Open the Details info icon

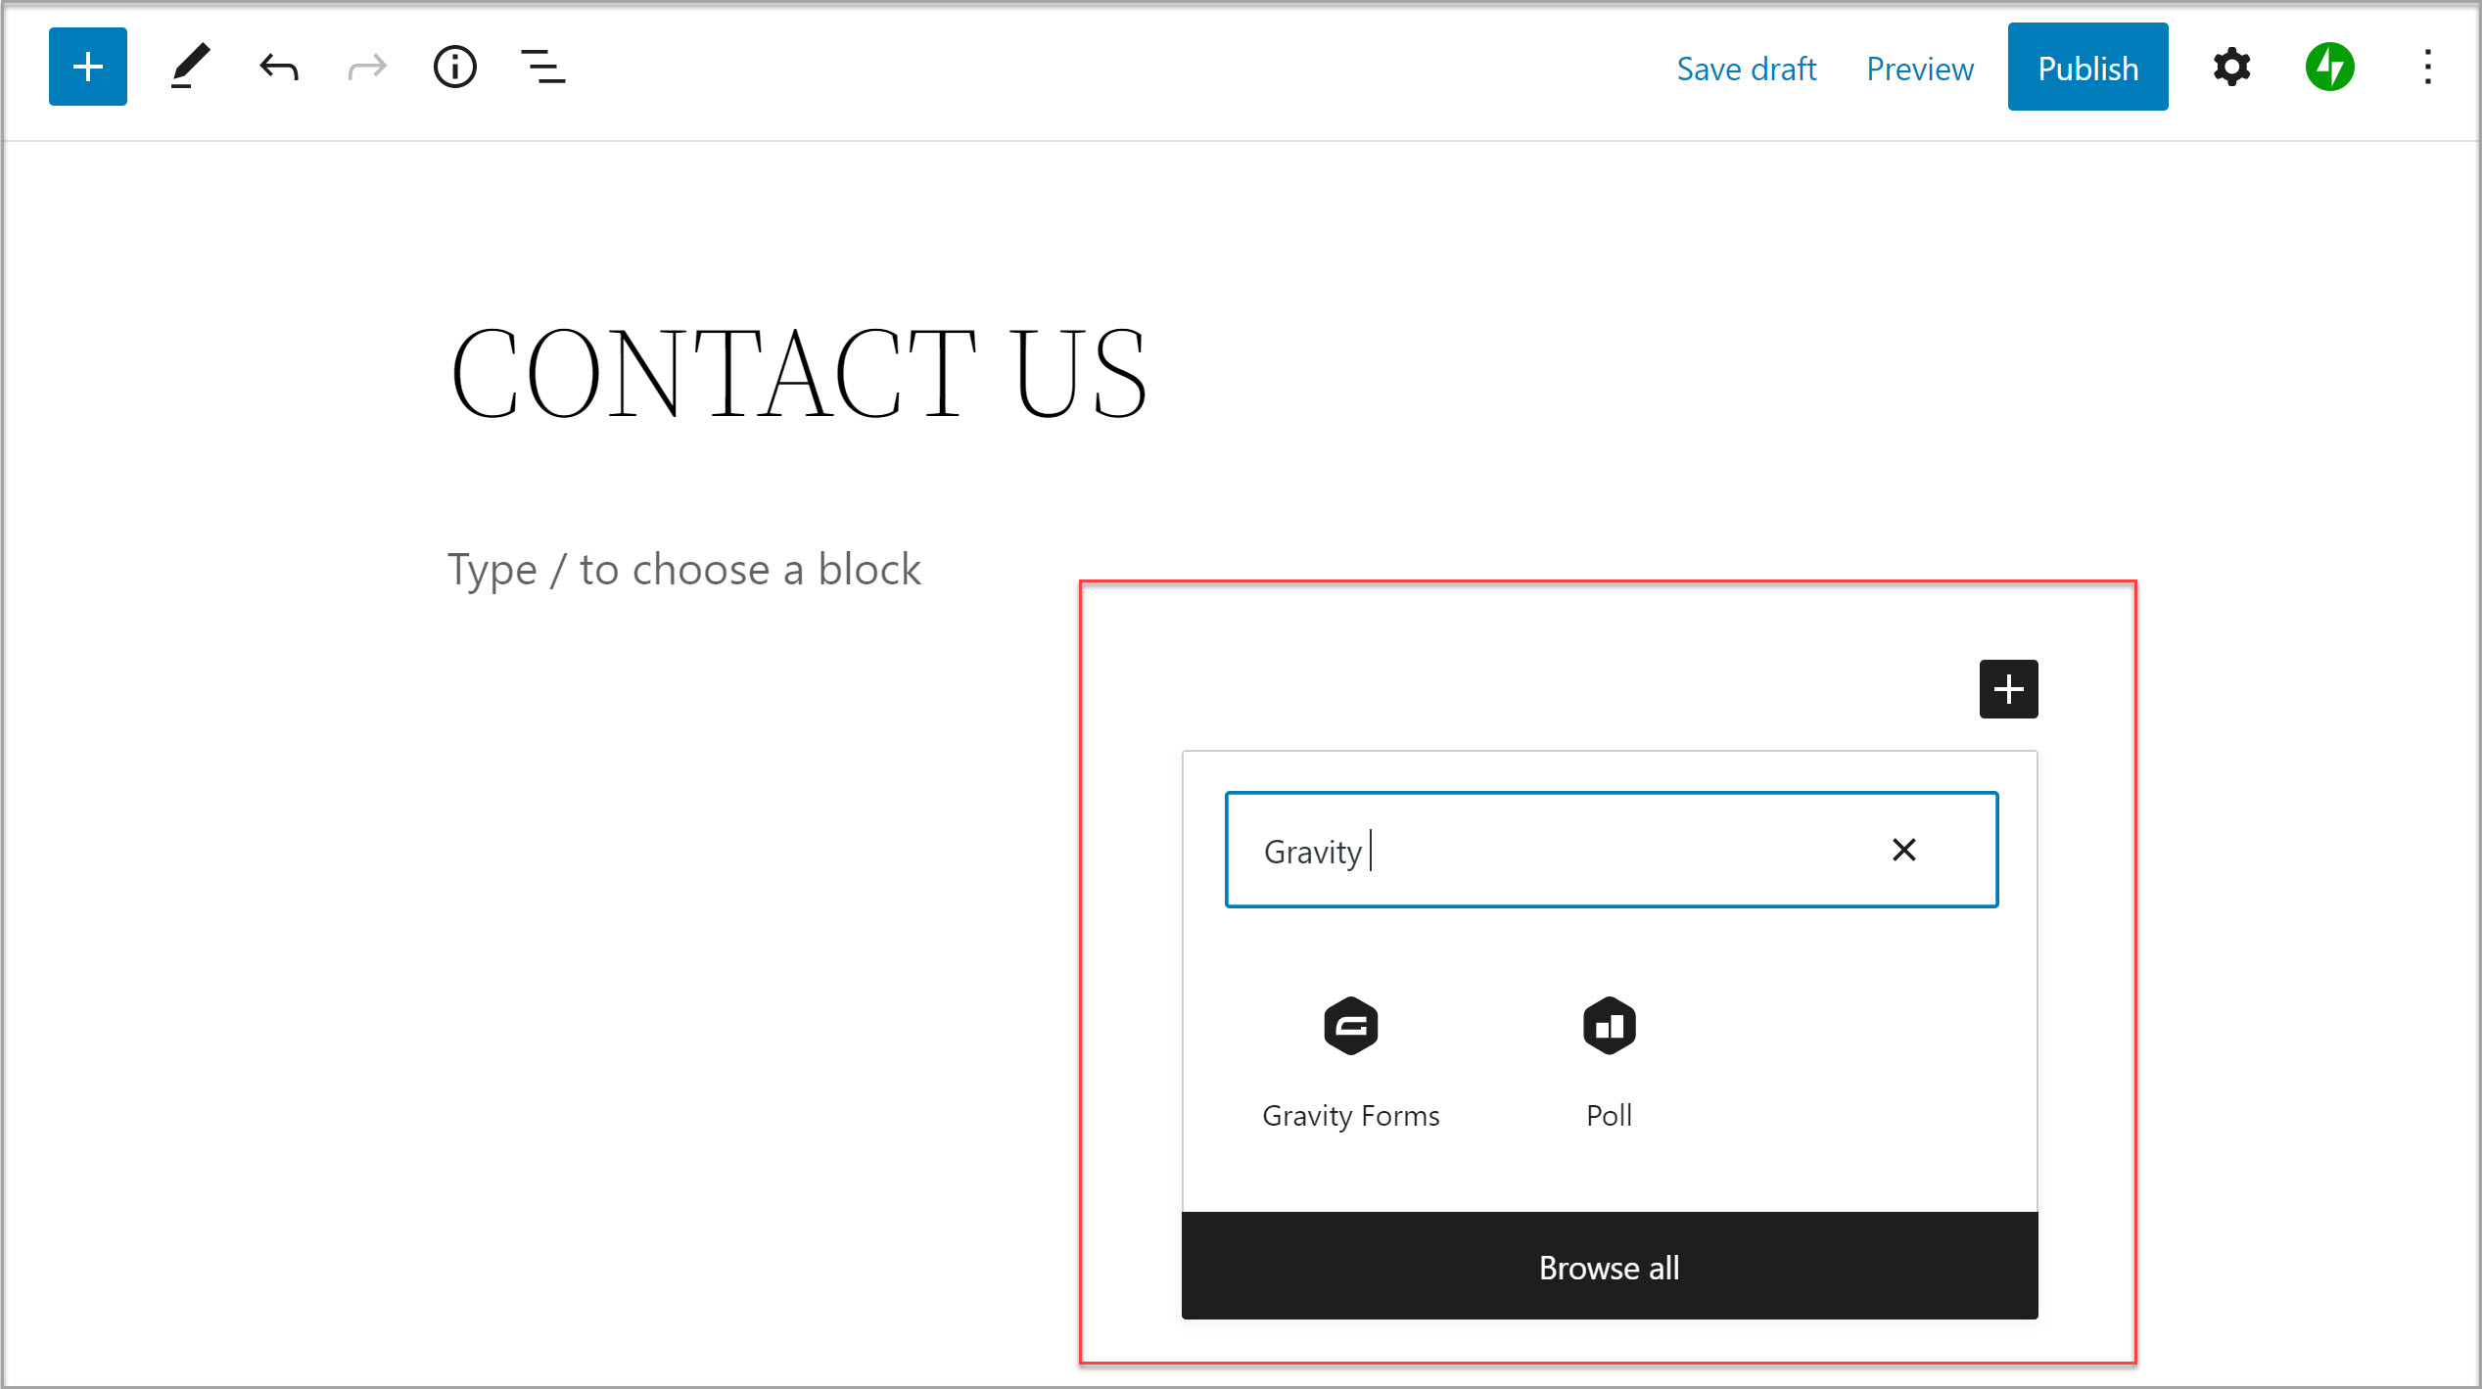pyautogui.click(x=455, y=68)
